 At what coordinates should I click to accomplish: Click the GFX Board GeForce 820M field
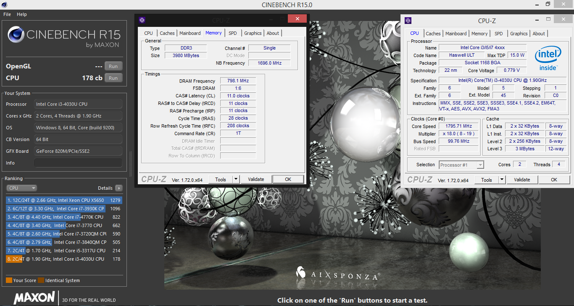tap(78, 151)
